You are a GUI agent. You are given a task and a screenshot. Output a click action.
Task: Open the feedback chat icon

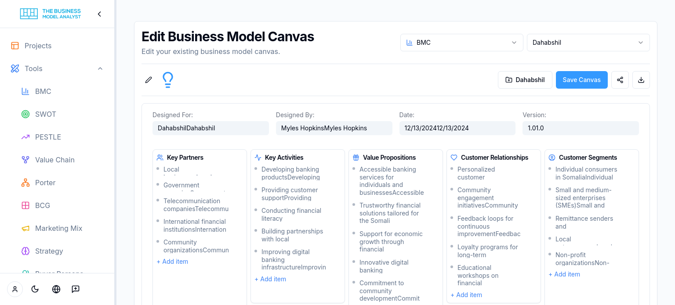tap(76, 289)
